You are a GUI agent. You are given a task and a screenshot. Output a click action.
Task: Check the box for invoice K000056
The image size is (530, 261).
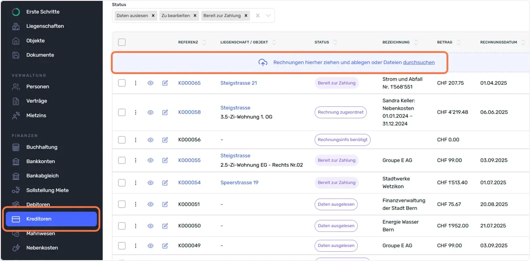pyautogui.click(x=122, y=140)
